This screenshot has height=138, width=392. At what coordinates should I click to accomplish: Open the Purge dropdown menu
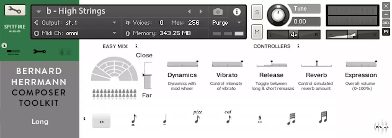click(x=239, y=23)
